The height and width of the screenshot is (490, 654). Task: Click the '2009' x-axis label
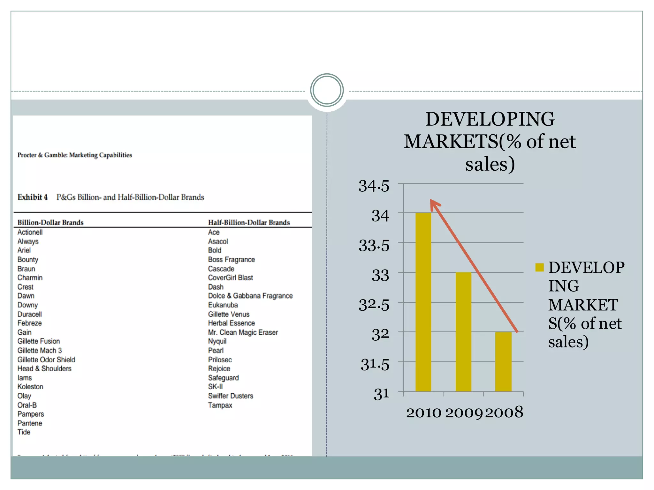point(464,413)
